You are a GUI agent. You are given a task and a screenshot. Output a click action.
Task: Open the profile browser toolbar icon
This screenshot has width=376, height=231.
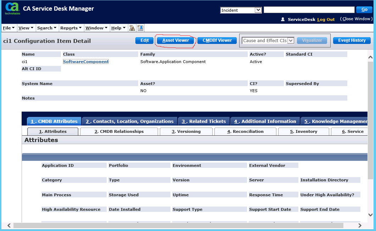tap(140, 28)
